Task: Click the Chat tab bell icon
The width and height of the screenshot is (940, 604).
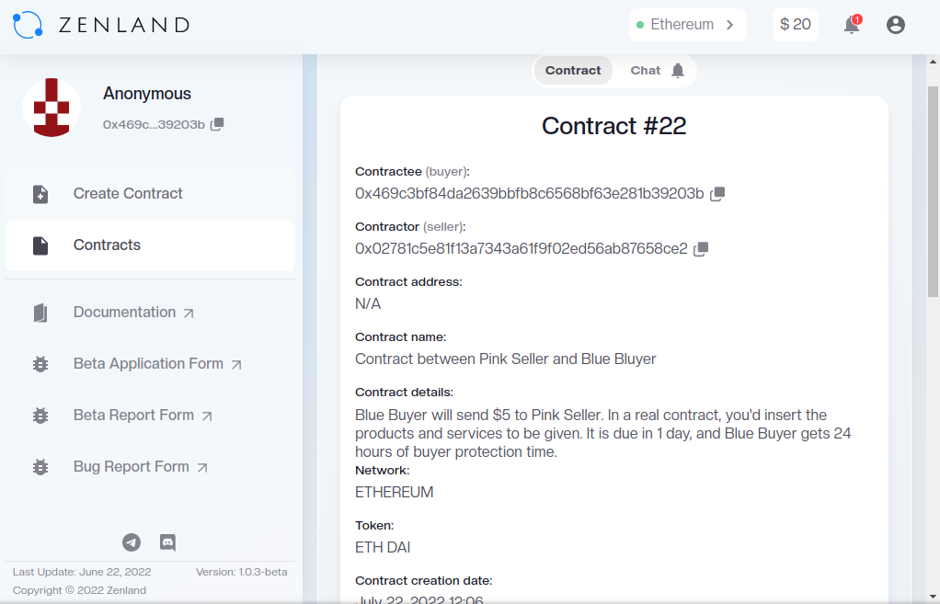Action: tap(678, 71)
